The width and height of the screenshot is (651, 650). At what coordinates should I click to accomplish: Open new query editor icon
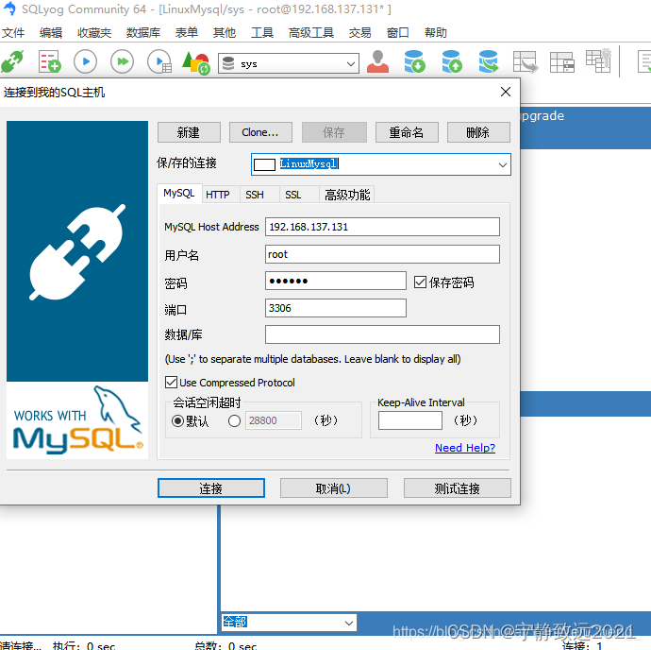coord(49,62)
